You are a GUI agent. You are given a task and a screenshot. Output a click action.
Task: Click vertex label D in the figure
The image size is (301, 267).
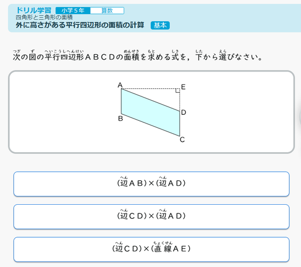(x=183, y=112)
